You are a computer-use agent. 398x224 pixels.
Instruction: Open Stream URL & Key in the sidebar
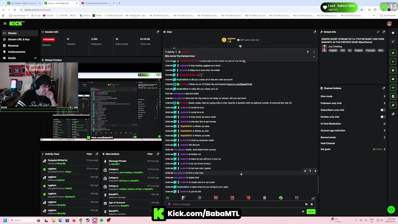coord(19,39)
